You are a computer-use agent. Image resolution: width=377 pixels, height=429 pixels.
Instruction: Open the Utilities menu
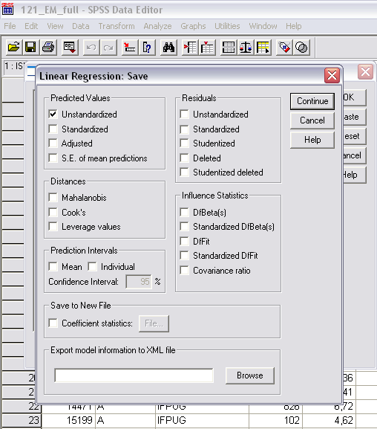click(x=227, y=26)
